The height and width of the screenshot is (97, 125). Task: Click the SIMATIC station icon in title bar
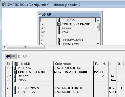tap(4, 5)
